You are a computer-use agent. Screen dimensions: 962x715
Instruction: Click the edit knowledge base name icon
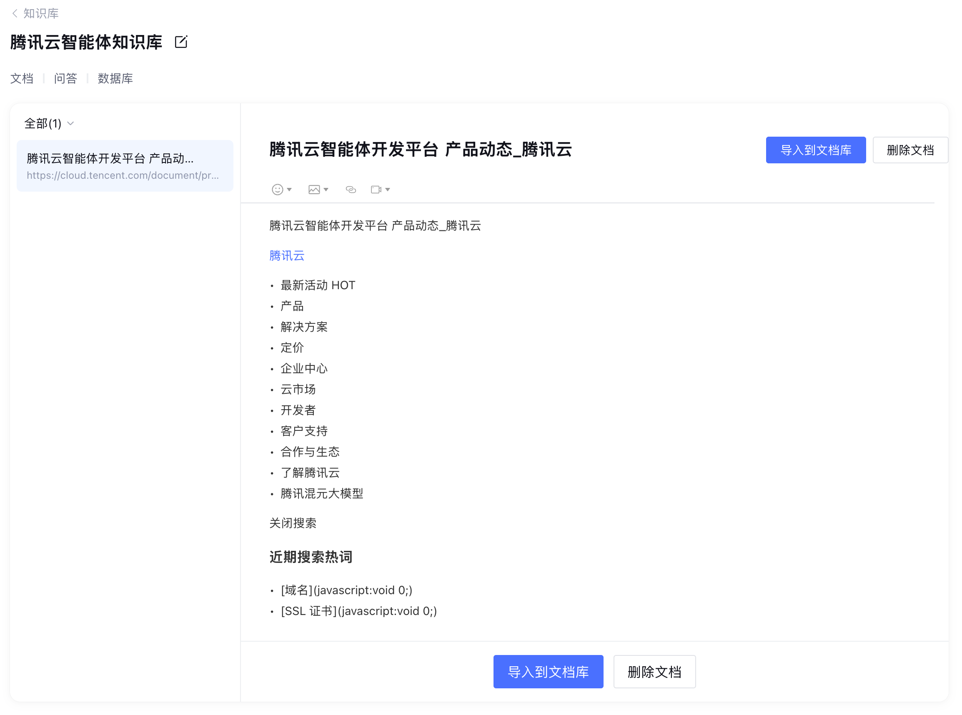(x=180, y=42)
